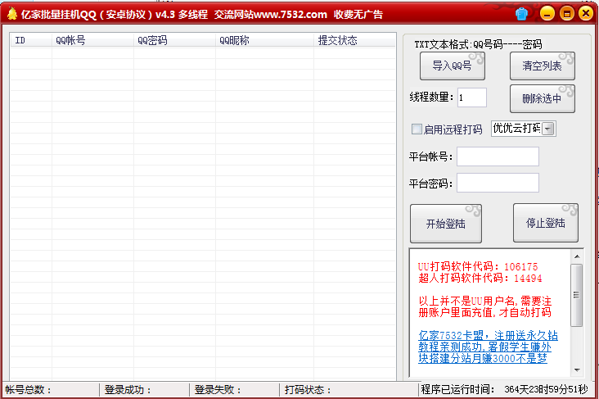Click 删除选中 delete selected button

(542, 98)
